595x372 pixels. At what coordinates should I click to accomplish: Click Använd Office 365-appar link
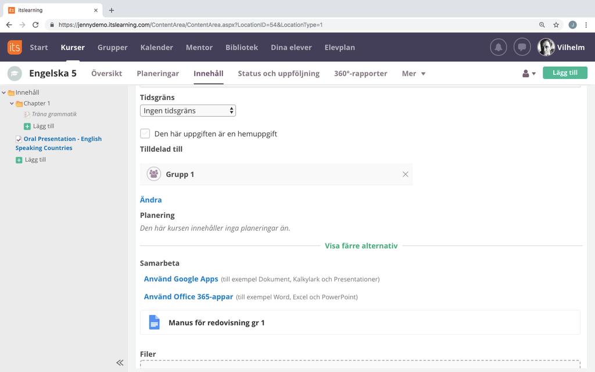188,297
